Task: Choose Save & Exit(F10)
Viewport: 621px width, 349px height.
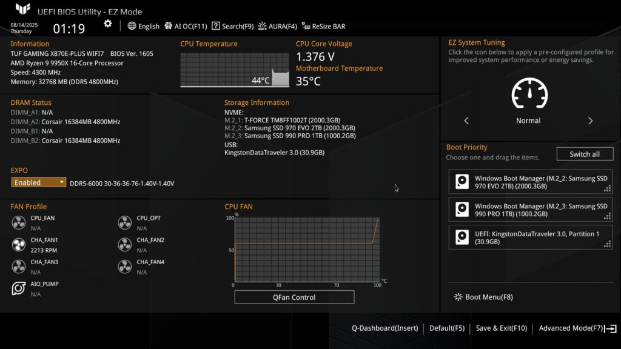Action: 502,328
